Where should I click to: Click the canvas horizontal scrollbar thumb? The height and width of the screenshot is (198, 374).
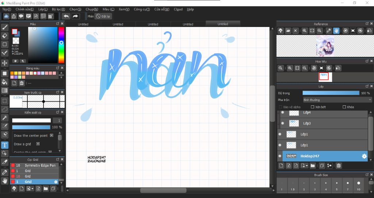pyautogui.click(x=163, y=190)
